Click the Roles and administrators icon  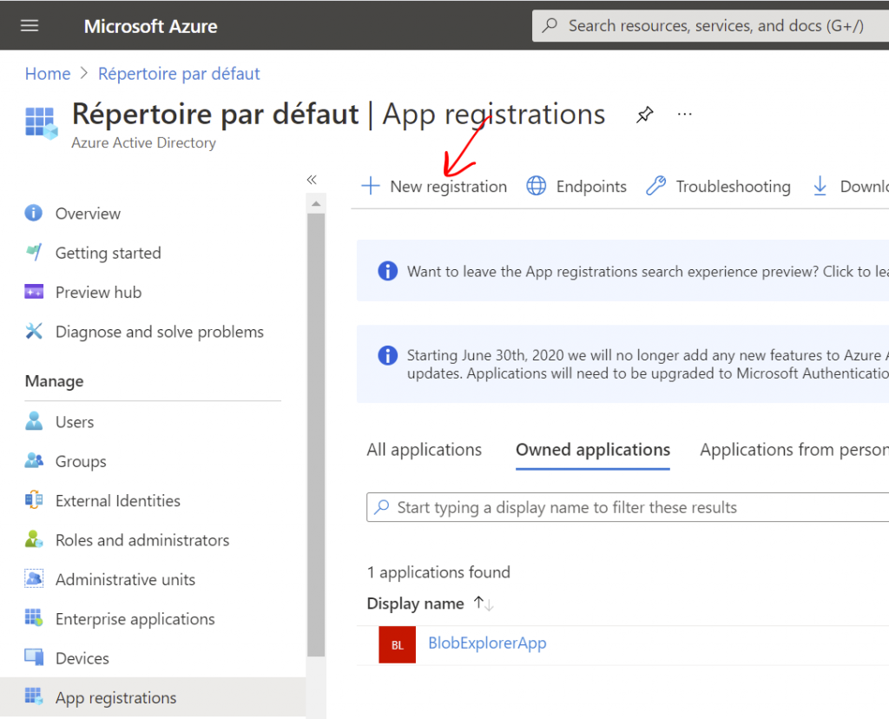(x=34, y=538)
